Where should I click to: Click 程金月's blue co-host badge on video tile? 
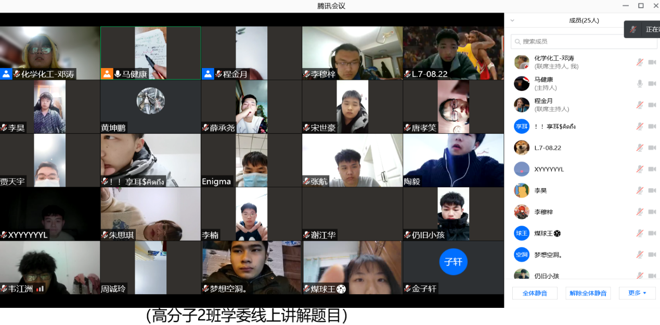tap(208, 74)
